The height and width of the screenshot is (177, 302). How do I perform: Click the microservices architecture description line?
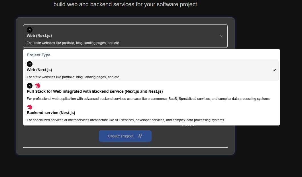coord(125,120)
